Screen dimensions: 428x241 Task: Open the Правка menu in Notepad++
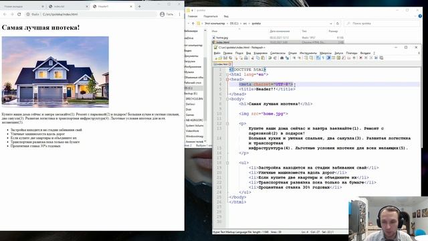pos(227,53)
